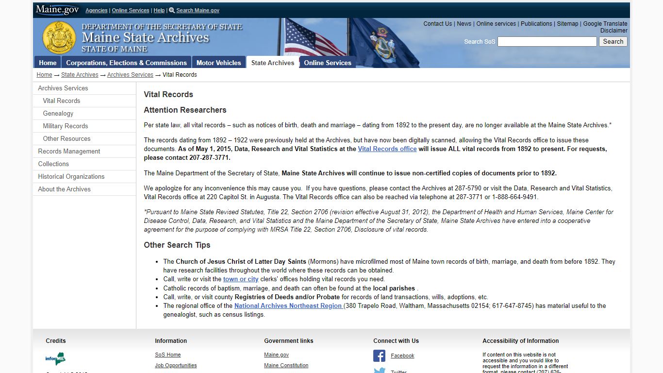Open About the Archives in sidebar
663x373 pixels.
tap(84, 189)
